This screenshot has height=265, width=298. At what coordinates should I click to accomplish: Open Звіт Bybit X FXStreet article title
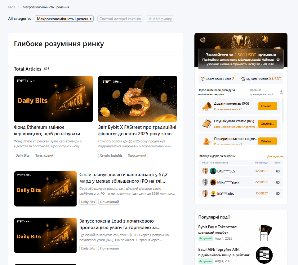pos(137,130)
